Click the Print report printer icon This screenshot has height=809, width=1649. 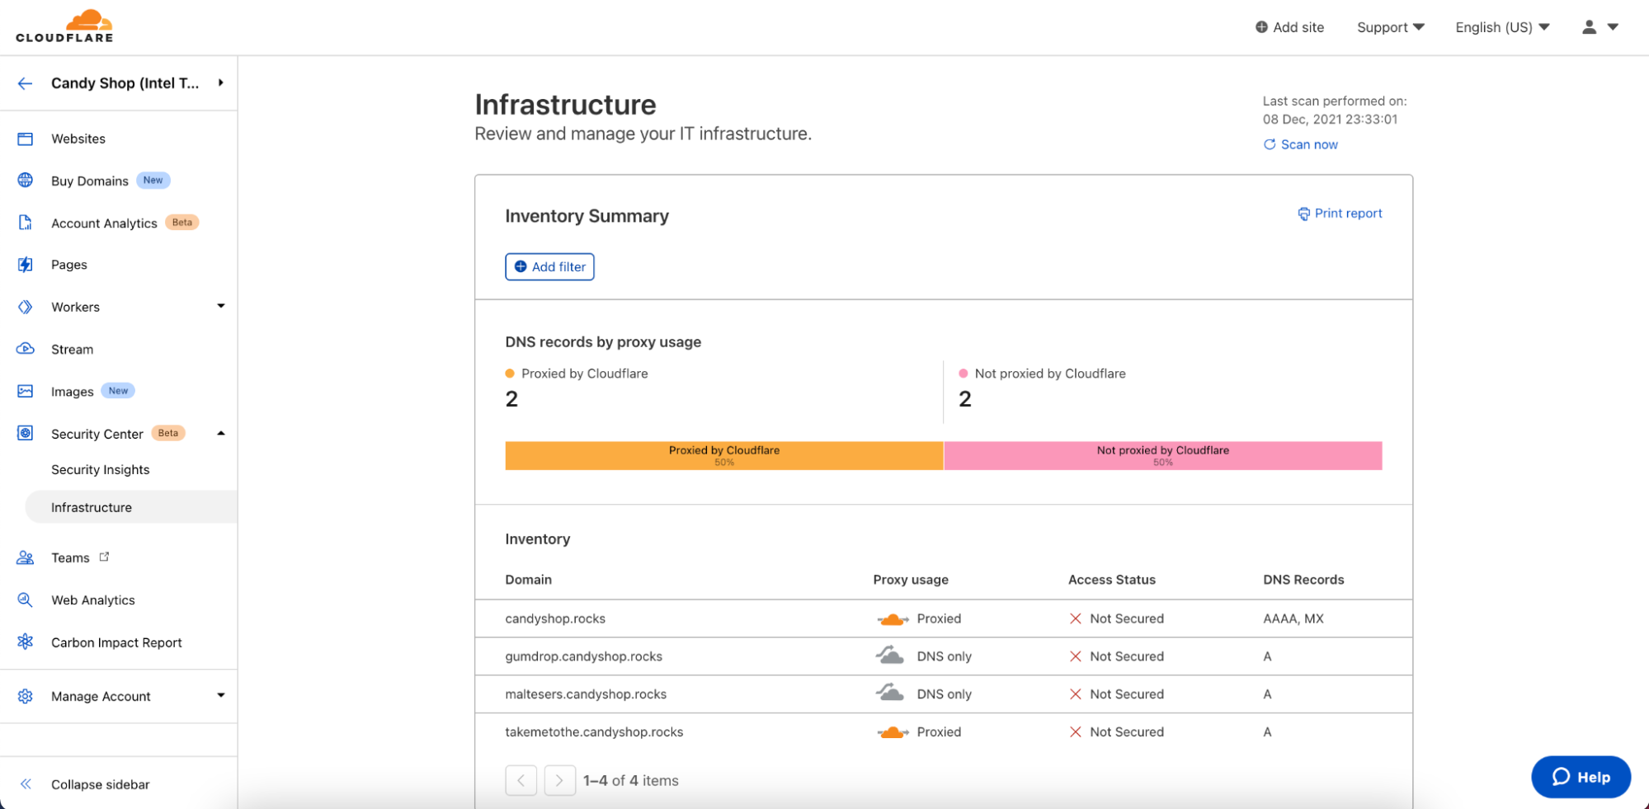[x=1304, y=214]
